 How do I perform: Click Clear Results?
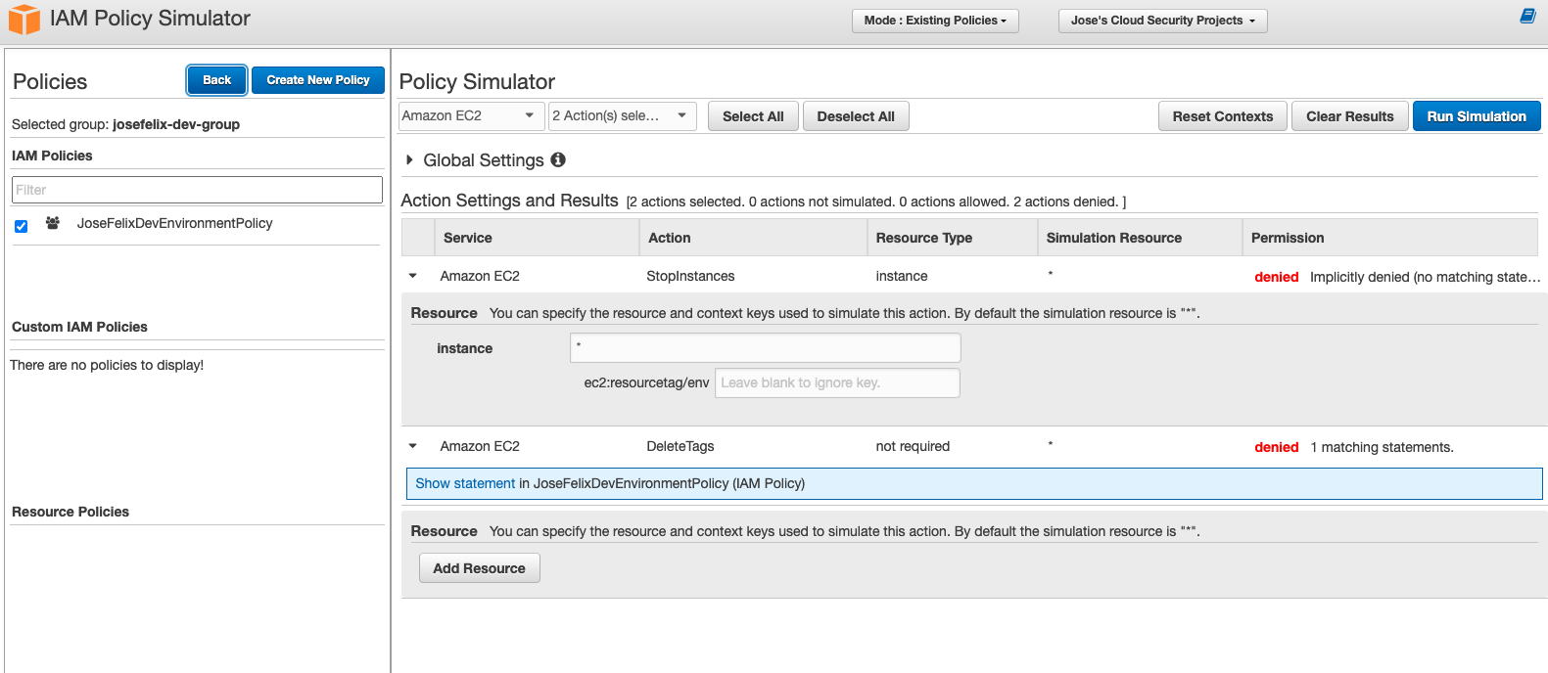pos(1349,116)
